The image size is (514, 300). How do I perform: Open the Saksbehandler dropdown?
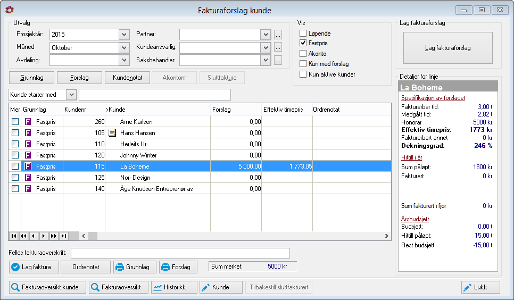point(266,60)
